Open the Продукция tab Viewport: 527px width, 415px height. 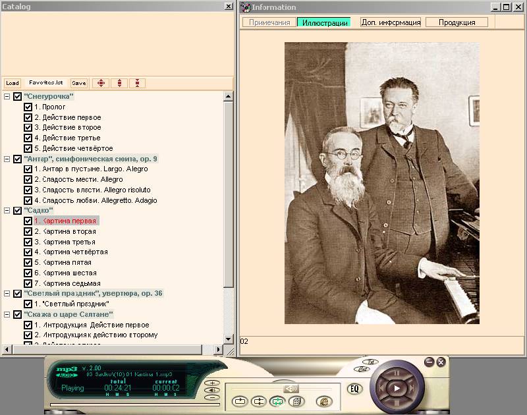tap(457, 22)
